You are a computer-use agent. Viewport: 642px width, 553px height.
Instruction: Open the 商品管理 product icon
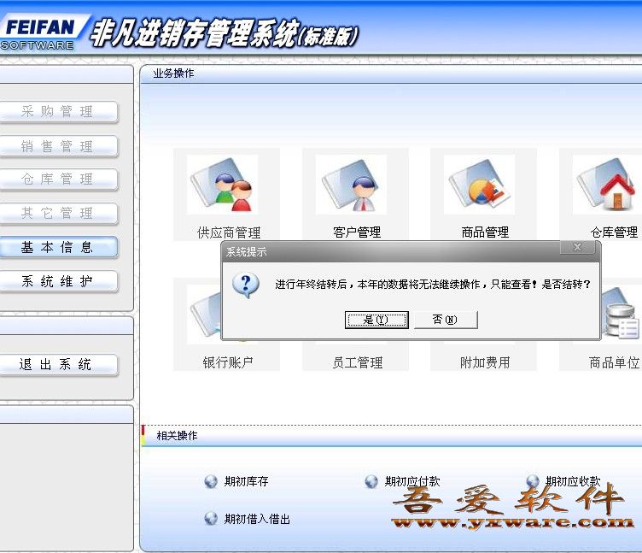pos(479,185)
